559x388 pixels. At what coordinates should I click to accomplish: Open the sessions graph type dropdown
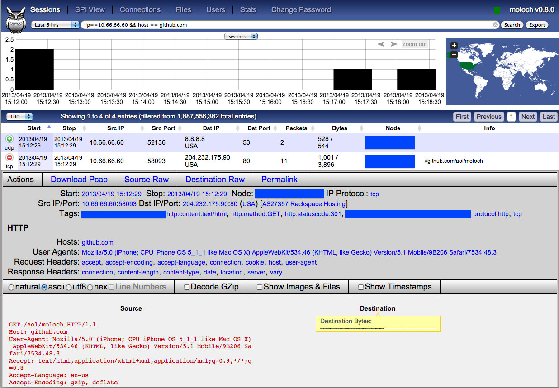pos(241,36)
